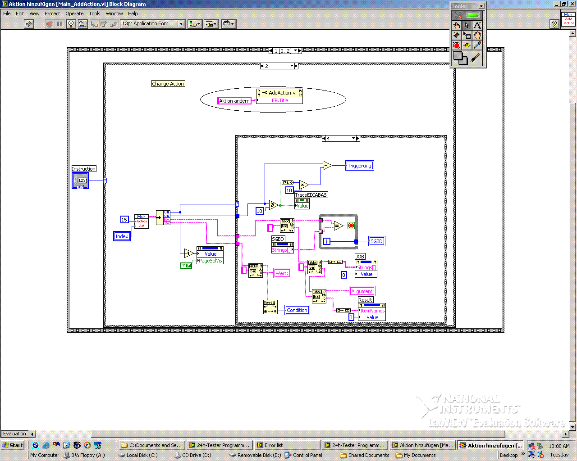Viewport: 577px width, 461px height.
Task: Open outer structure 1 [0..2] selector dropdown
Action: [x=296, y=51]
